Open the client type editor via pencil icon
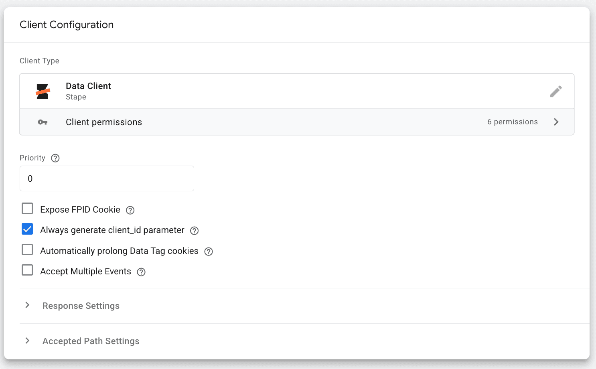The width and height of the screenshot is (596, 369). click(556, 91)
